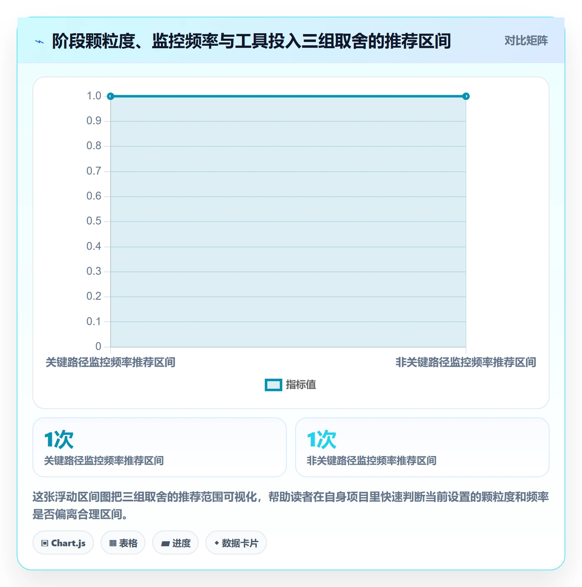Toggle the 指标值 legend color box

click(x=273, y=385)
